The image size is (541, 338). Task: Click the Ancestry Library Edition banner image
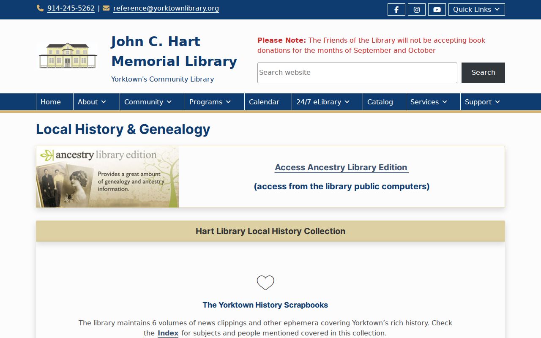(107, 177)
